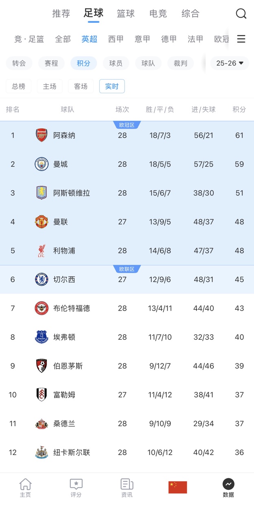
Task: Open the 转会 transfers section
Action: (x=19, y=63)
